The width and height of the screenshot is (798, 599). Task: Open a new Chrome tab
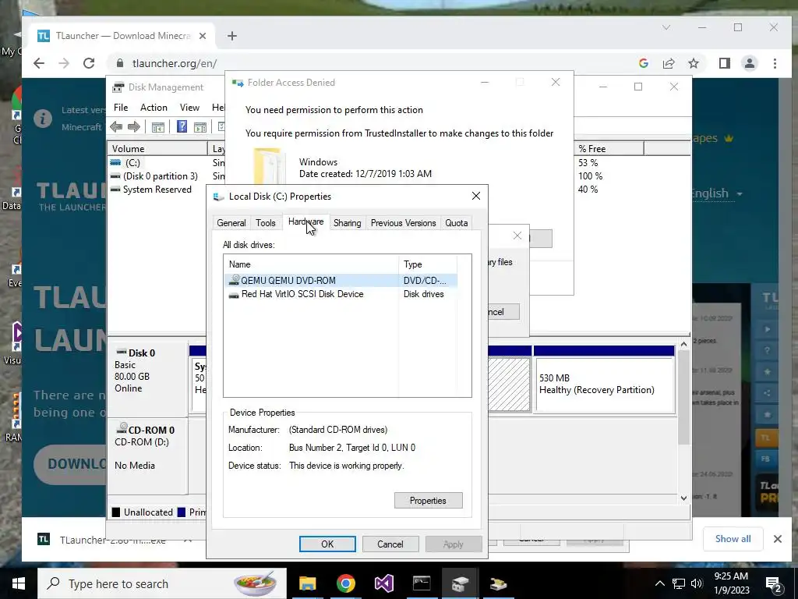click(x=232, y=36)
